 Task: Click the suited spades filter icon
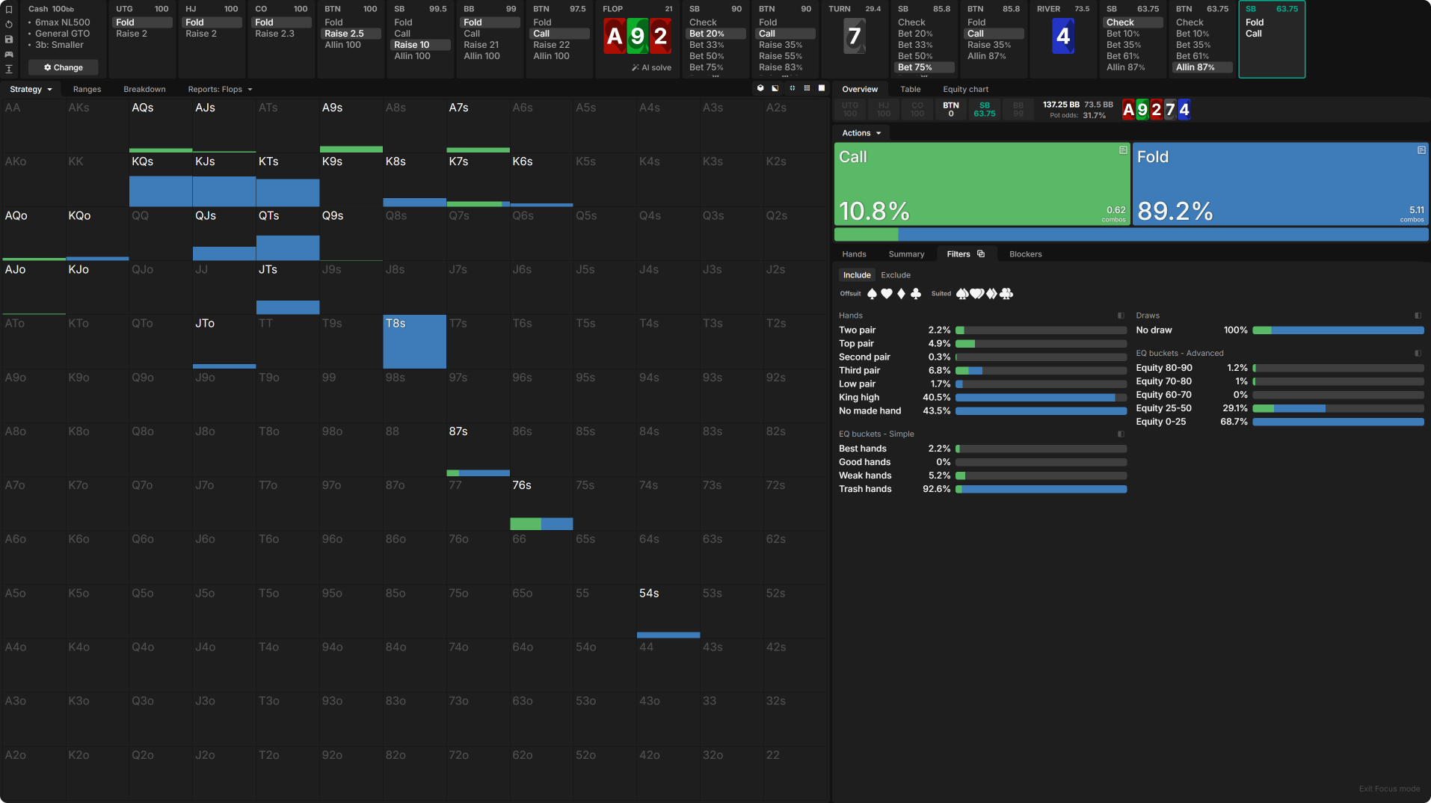tap(962, 294)
